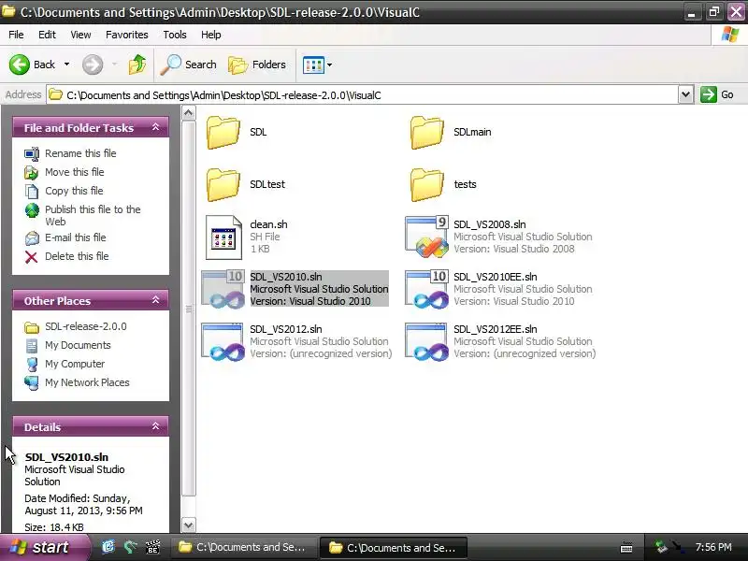The height and width of the screenshot is (561, 748).
Task: Click the Move this file icon
Action: coord(32,172)
